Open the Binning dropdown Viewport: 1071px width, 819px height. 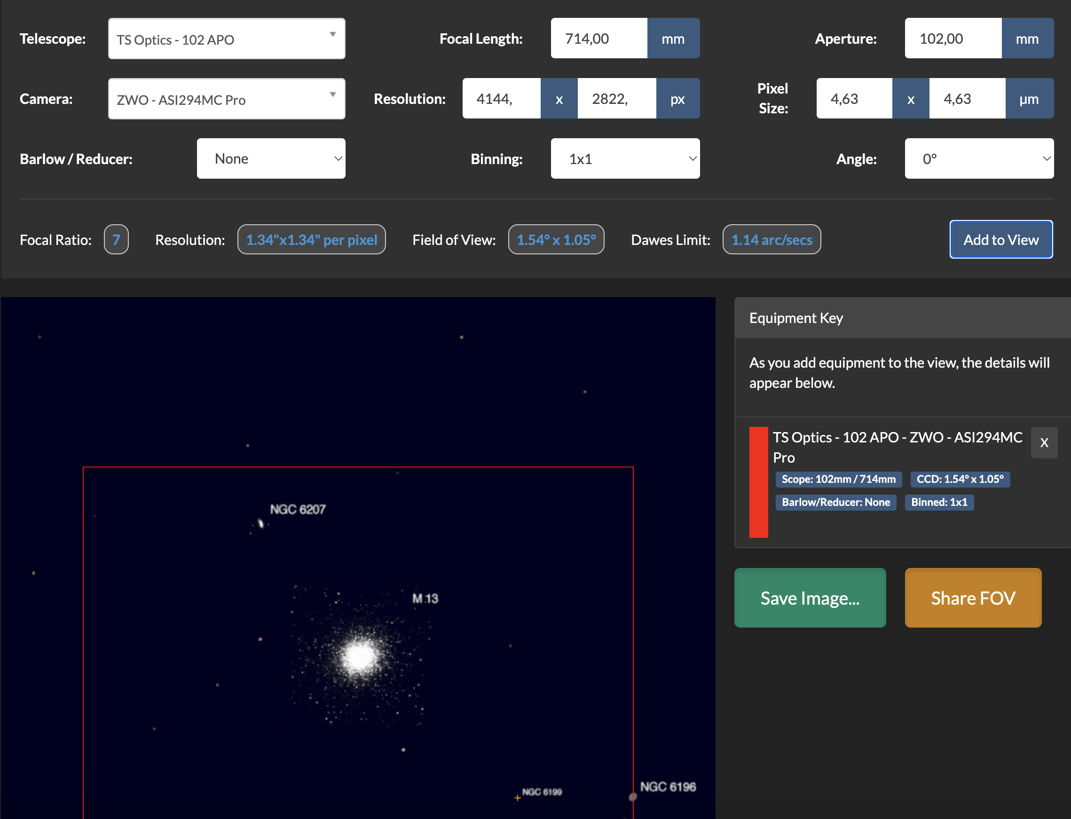[x=624, y=159]
